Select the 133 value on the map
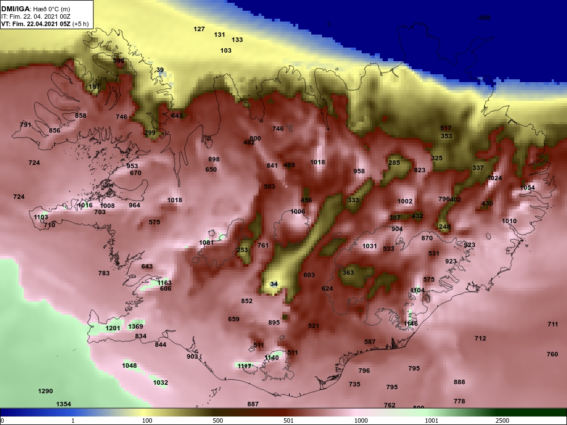This screenshot has width=567, height=425. click(x=237, y=40)
